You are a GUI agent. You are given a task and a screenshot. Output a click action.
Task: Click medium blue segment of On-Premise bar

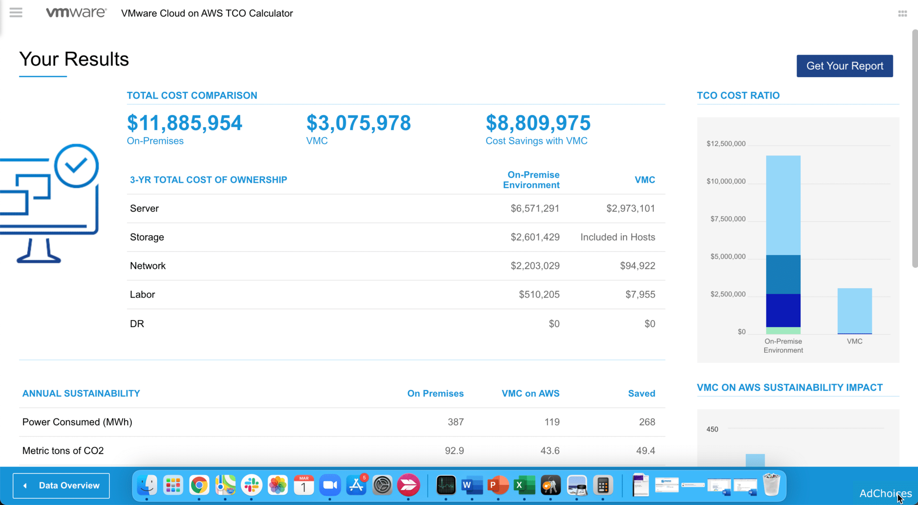(783, 274)
